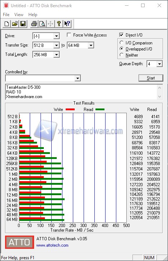The image size is (168, 261).
Task: Open Print Preview toolbar icon
Action: [x=42, y=24]
